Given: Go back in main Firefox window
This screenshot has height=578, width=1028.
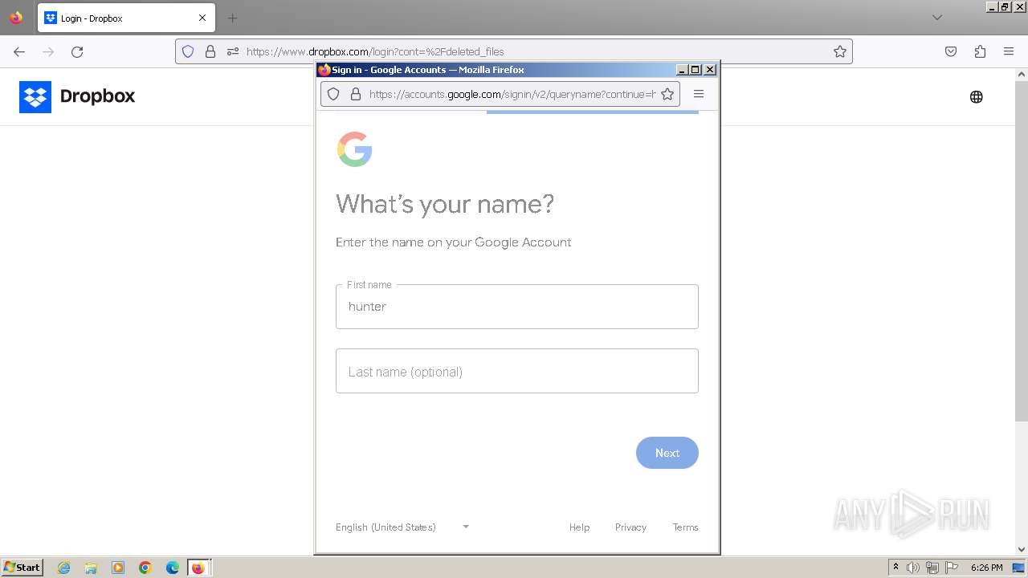Looking at the screenshot, I should (x=19, y=51).
